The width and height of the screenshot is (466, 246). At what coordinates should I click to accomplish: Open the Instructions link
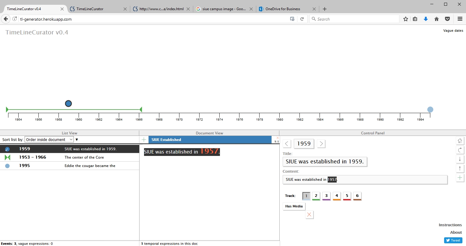coord(450,225)
